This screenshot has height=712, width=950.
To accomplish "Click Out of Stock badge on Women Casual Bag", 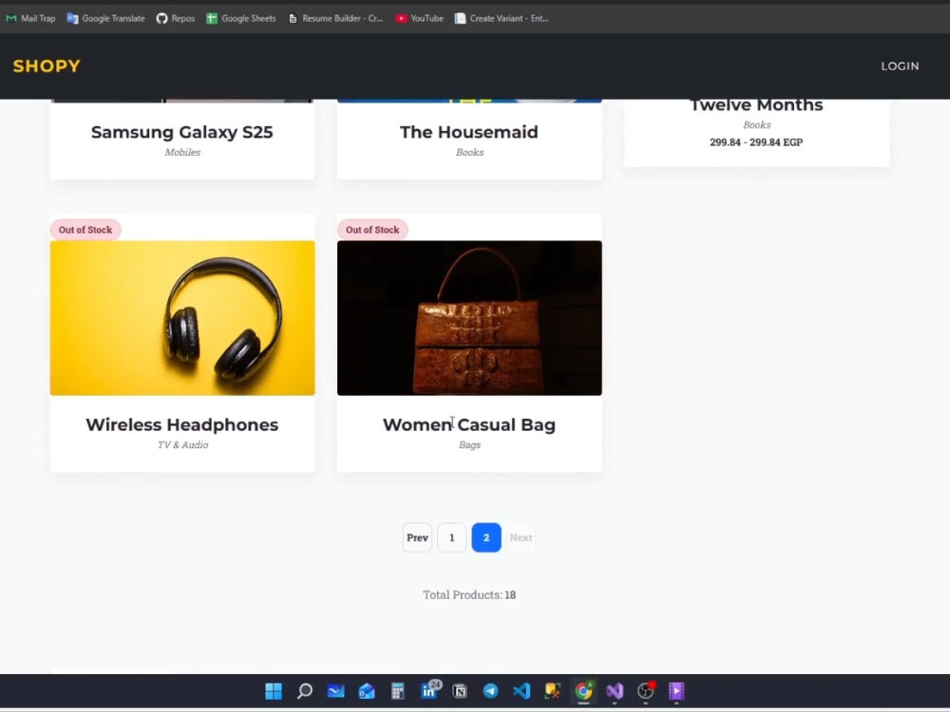I will (372, 230).
